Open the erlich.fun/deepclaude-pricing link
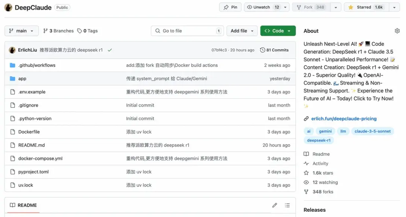The image size is (406, 217). point(344,118)
